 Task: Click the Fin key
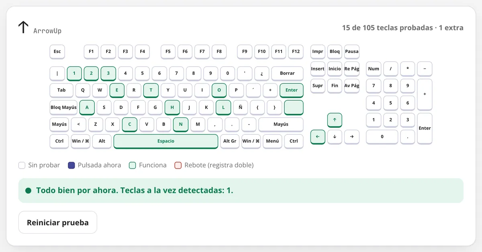335,86
